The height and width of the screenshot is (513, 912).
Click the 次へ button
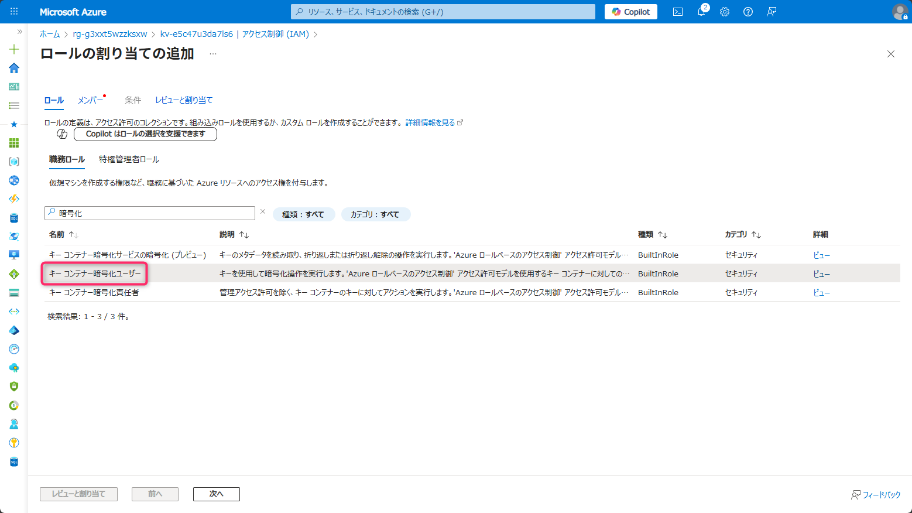[x=216, y=494]
